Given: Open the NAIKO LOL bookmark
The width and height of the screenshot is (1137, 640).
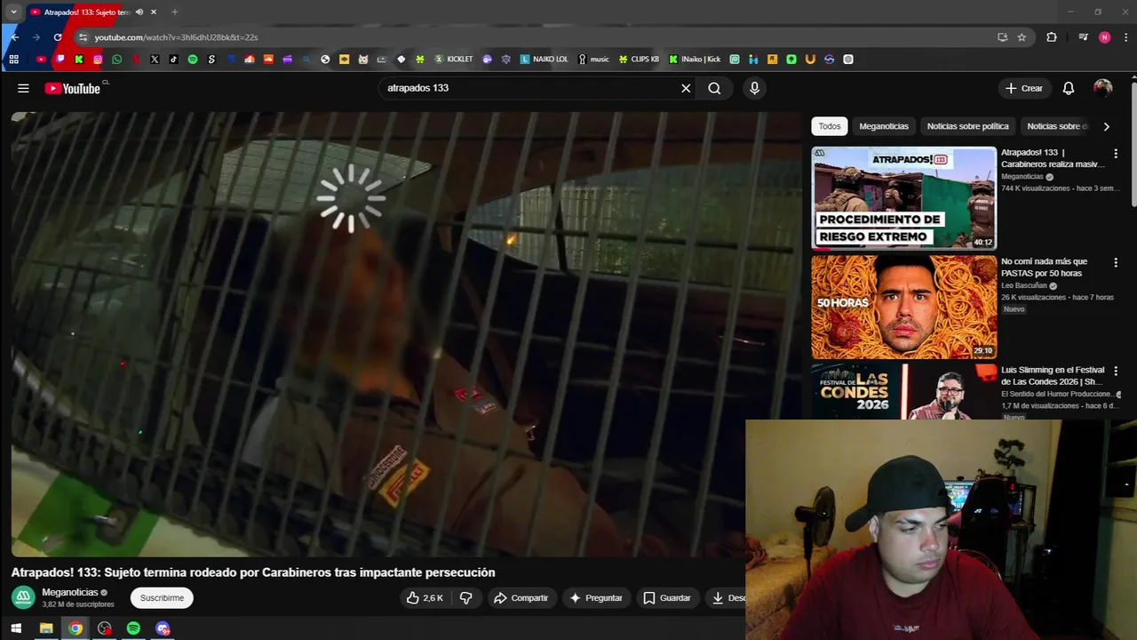Looking at the screenshot, I should pyautogui.click(x=544, y=60).
